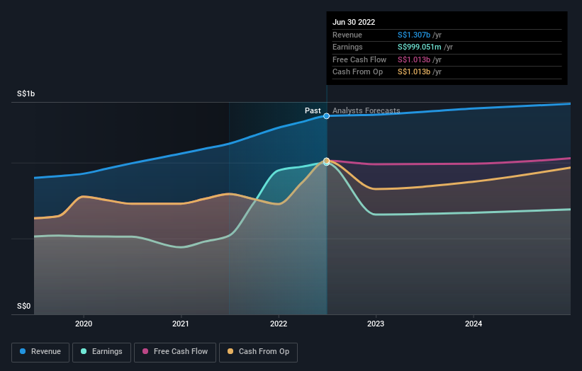Screen dimensions: 582x371
Task: Toggle the Free Cash Flow legend button
Action: pos(175,352)
